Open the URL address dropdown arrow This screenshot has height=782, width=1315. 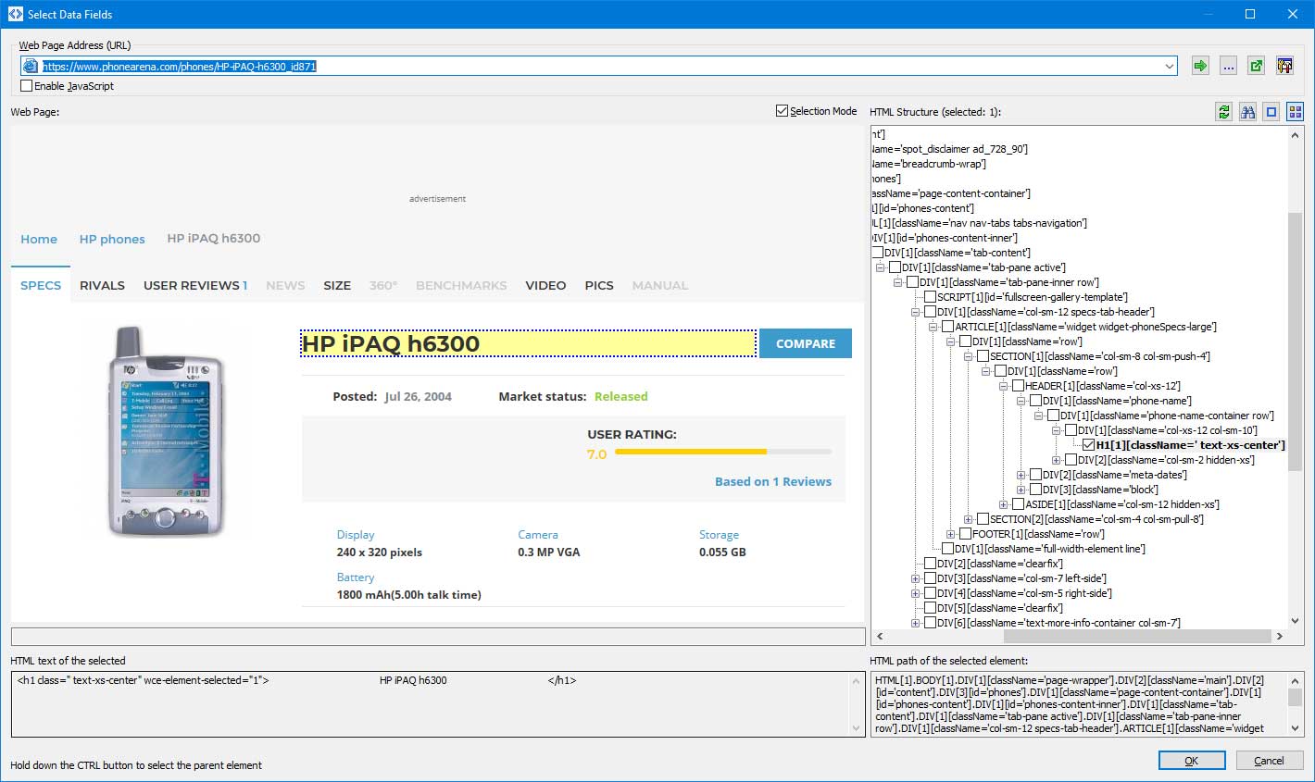[1170, 67]
